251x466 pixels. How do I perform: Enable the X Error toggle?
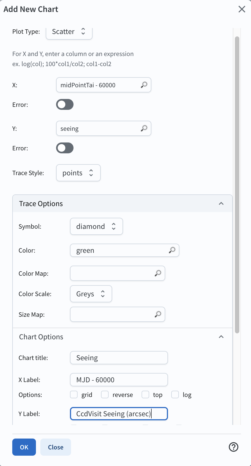pos(65,104)
